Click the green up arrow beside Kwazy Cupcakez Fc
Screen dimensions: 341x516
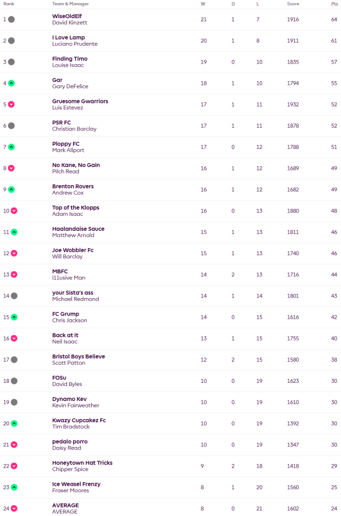(x=14, y=423)
